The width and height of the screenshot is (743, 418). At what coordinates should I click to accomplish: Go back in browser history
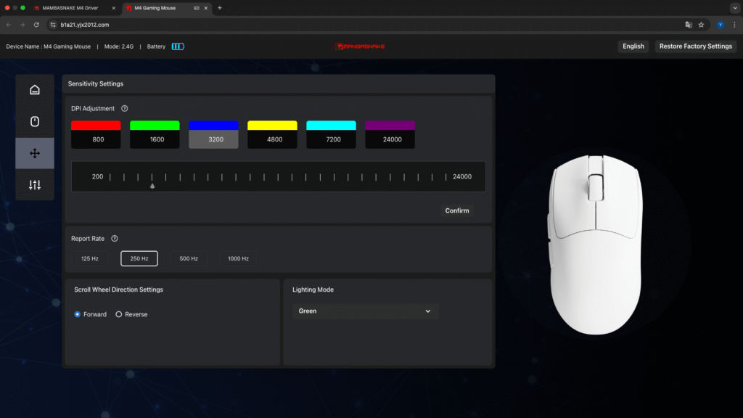tap(9, 25)
